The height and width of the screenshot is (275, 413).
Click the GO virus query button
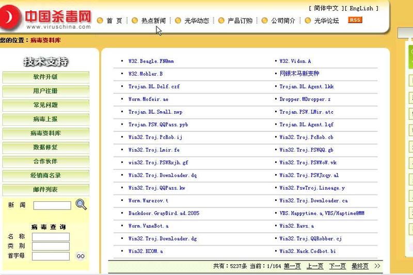(81, 256)
